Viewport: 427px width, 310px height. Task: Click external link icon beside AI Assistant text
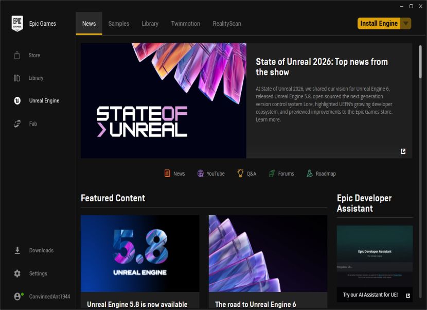(407, 296)
